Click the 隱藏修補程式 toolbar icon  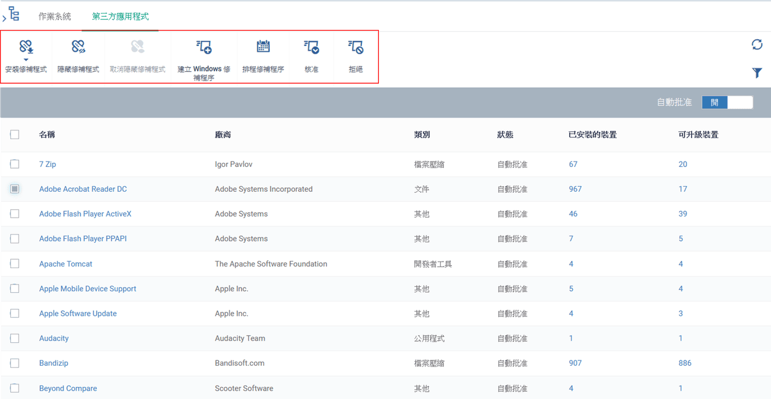pyautogui.click(x=78, y=46)
